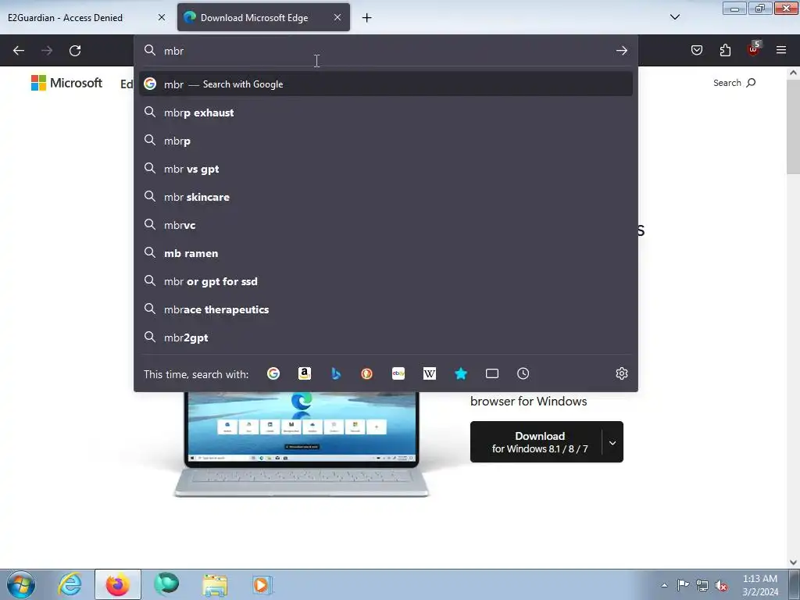Image resolution: width=800 pixels, height=600 pixels.
Task: Close the Download Microsoft Edge tab
Action: 337,17
